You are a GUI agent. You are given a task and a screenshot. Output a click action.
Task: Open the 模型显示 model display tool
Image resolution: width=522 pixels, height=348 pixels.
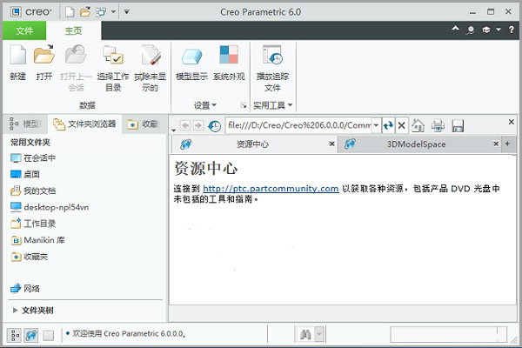[x=191, y=57]
